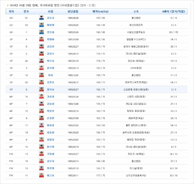Open player 박주영's profile link
The image size is (194, 184).
pyautogui.click(x=51, y=168)
